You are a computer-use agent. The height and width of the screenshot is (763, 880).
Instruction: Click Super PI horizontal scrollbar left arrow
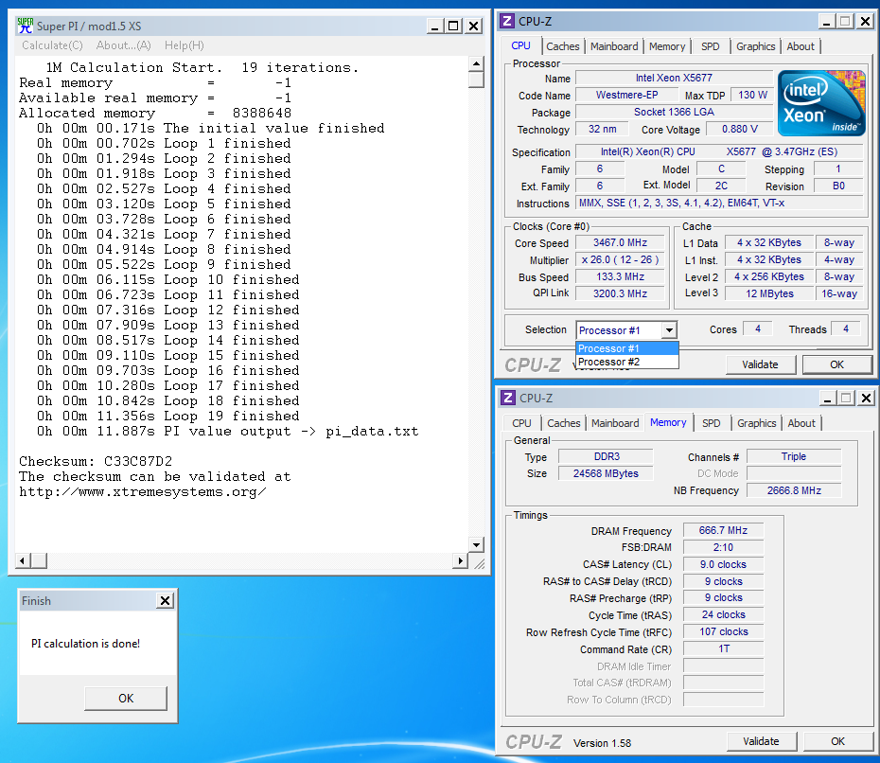click(x=23, y=560)
